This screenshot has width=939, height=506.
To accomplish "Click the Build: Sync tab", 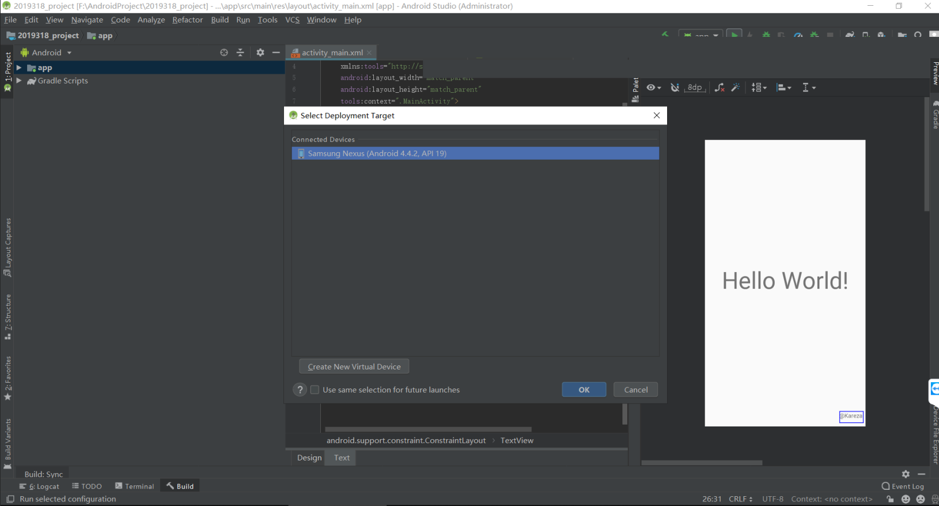I will point(44,474).
